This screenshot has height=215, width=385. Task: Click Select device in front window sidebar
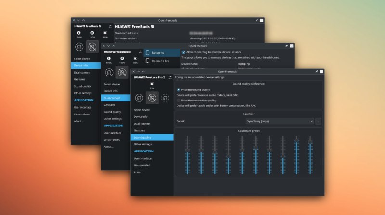click(141, 110)
